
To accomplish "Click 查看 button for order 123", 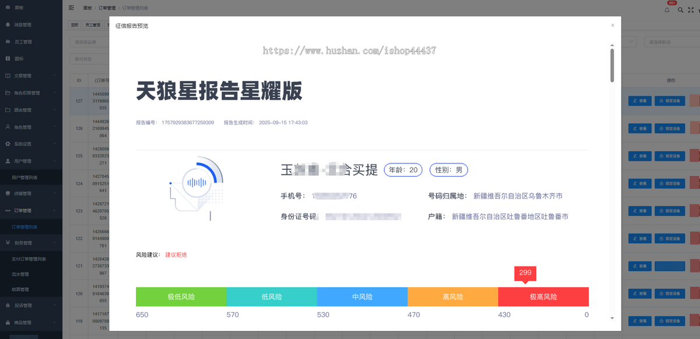I will (x=640, y=211).
